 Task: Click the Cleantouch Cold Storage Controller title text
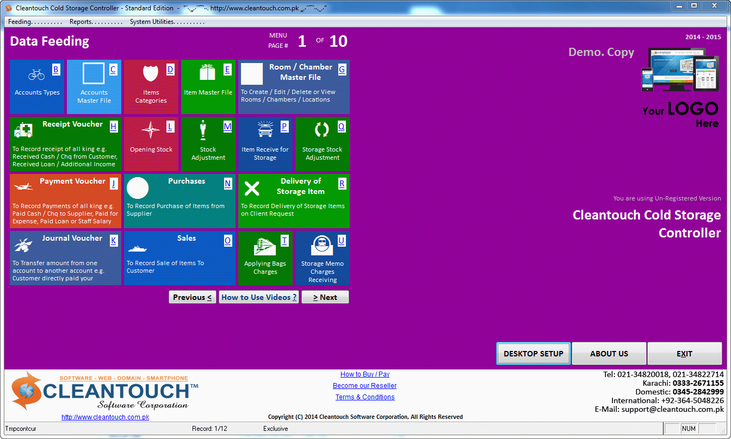pyautogui.click(x=647, y=224)
